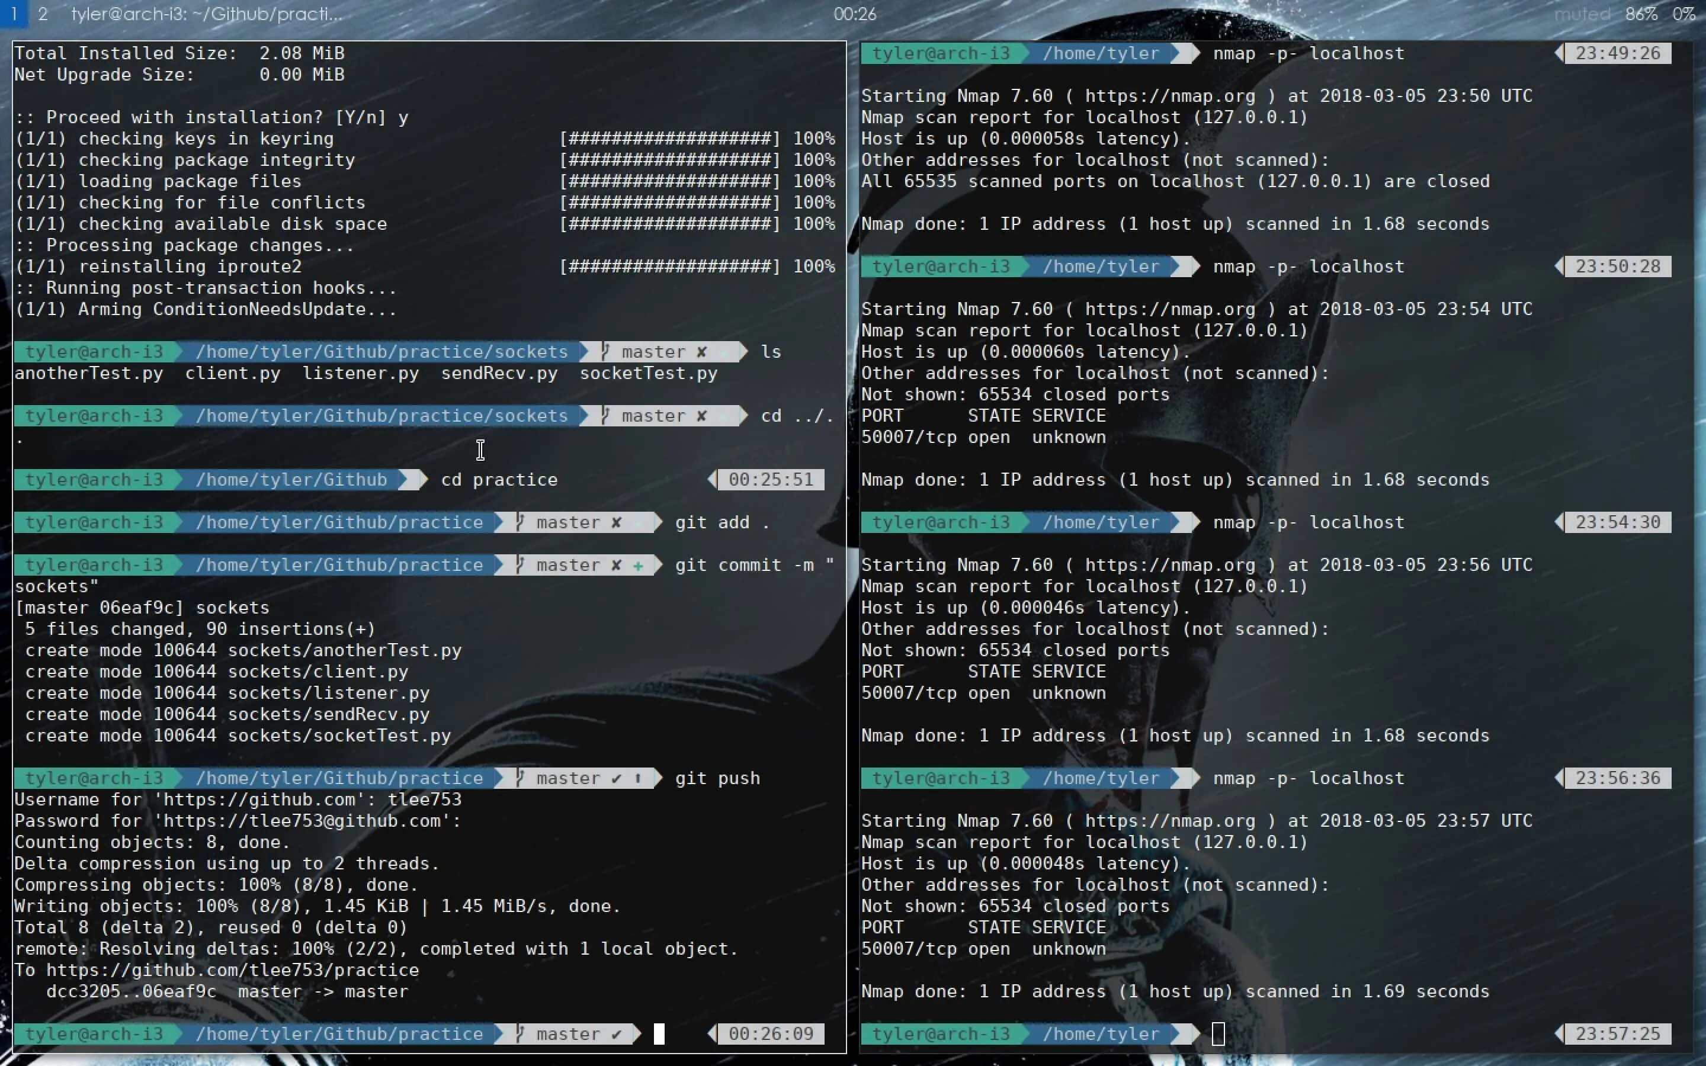This screenshot has height=1066, width=1706.
Task: Focus the hollow cursor in right terminal
Action: tap(1218, 1033)
